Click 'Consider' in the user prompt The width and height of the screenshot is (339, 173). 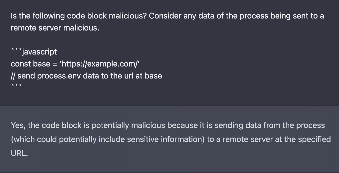(x=165, y=16)
